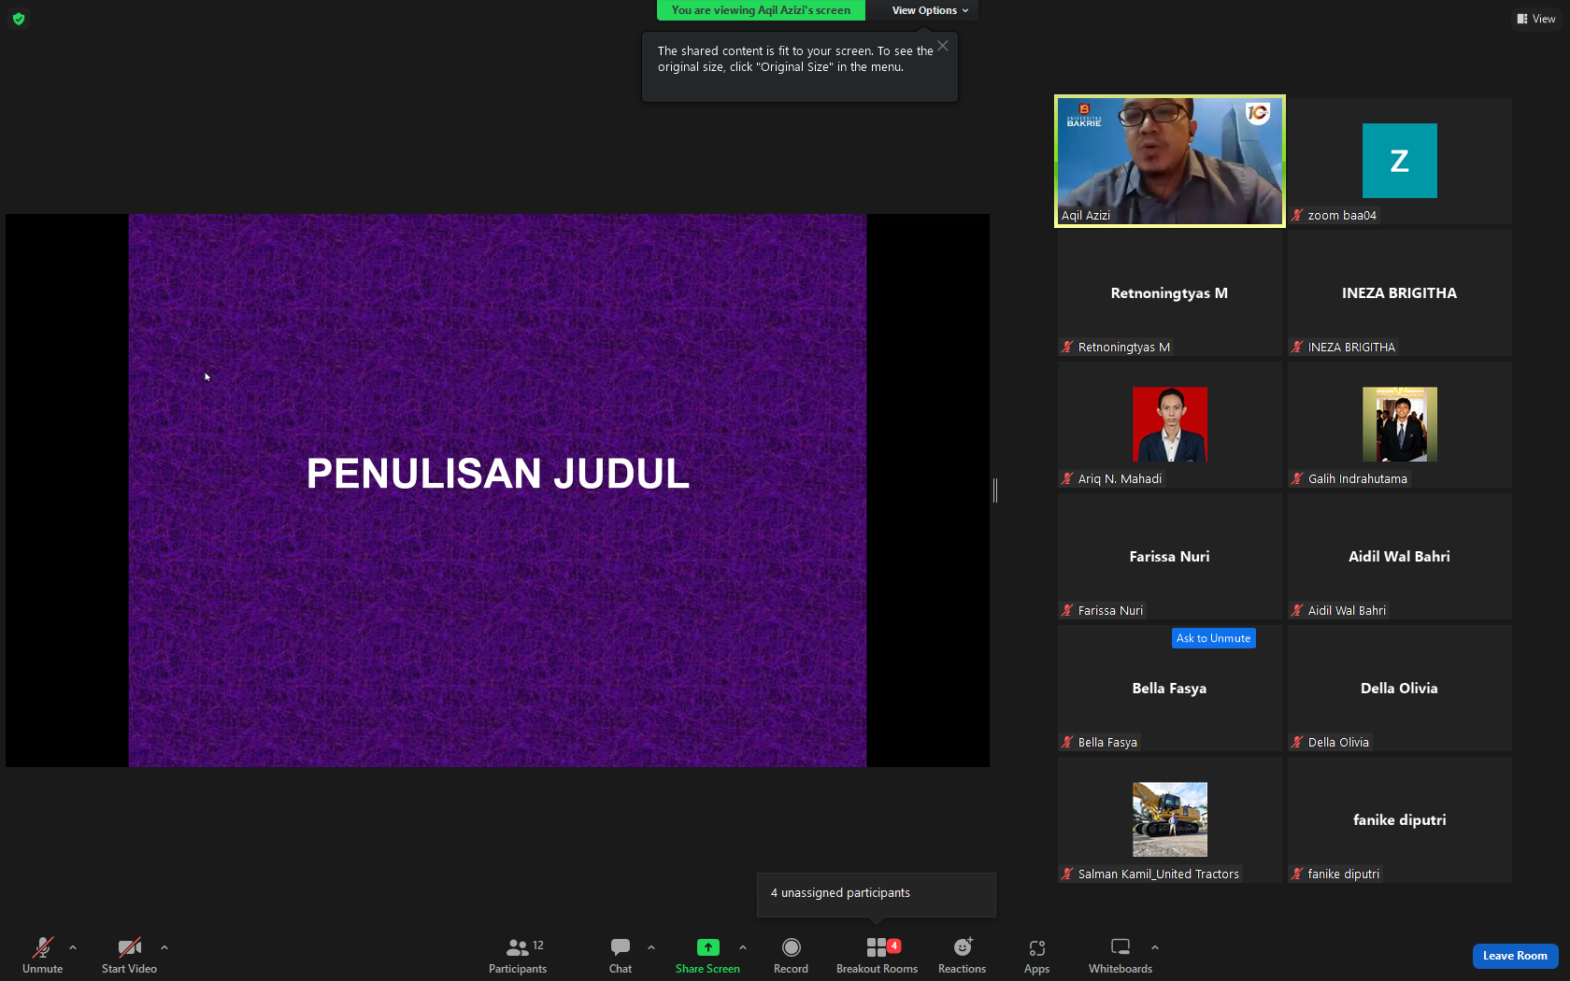
Task: Click the participant count 12
Action: pos(538,945)
